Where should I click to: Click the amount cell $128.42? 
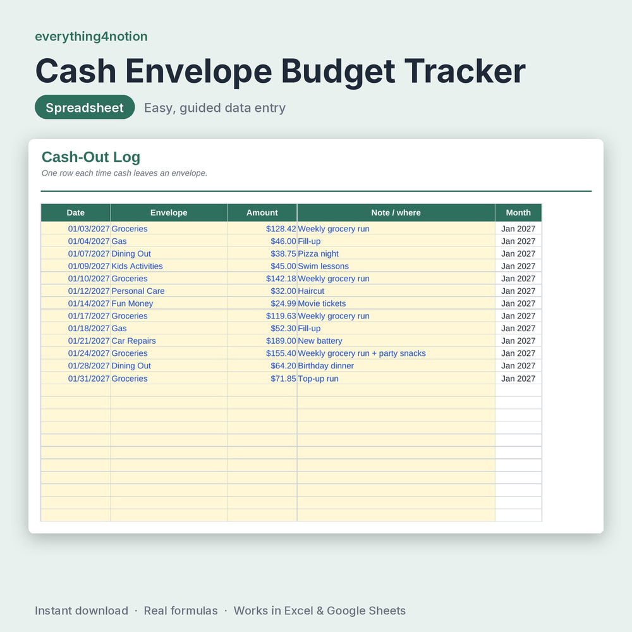click(x=262, y=229)
